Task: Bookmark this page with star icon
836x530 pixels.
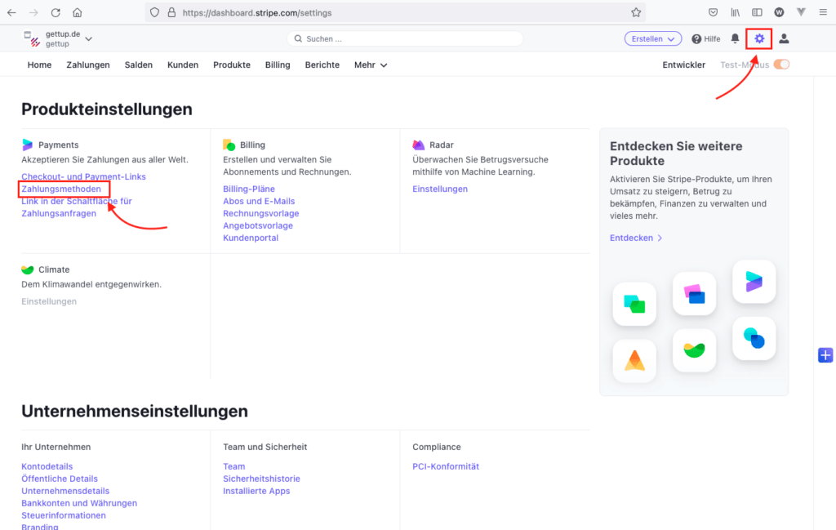Action: (635, 12)
